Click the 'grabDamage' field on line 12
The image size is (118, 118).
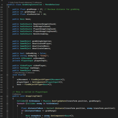pyautogui.click(x=30, y=12)
